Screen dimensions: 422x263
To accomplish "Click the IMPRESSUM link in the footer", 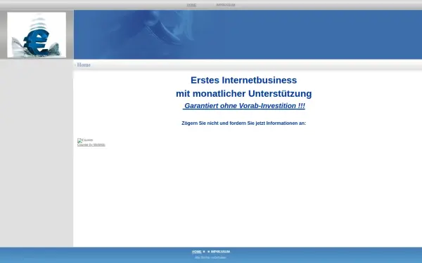I will click(x=220, y=252).
